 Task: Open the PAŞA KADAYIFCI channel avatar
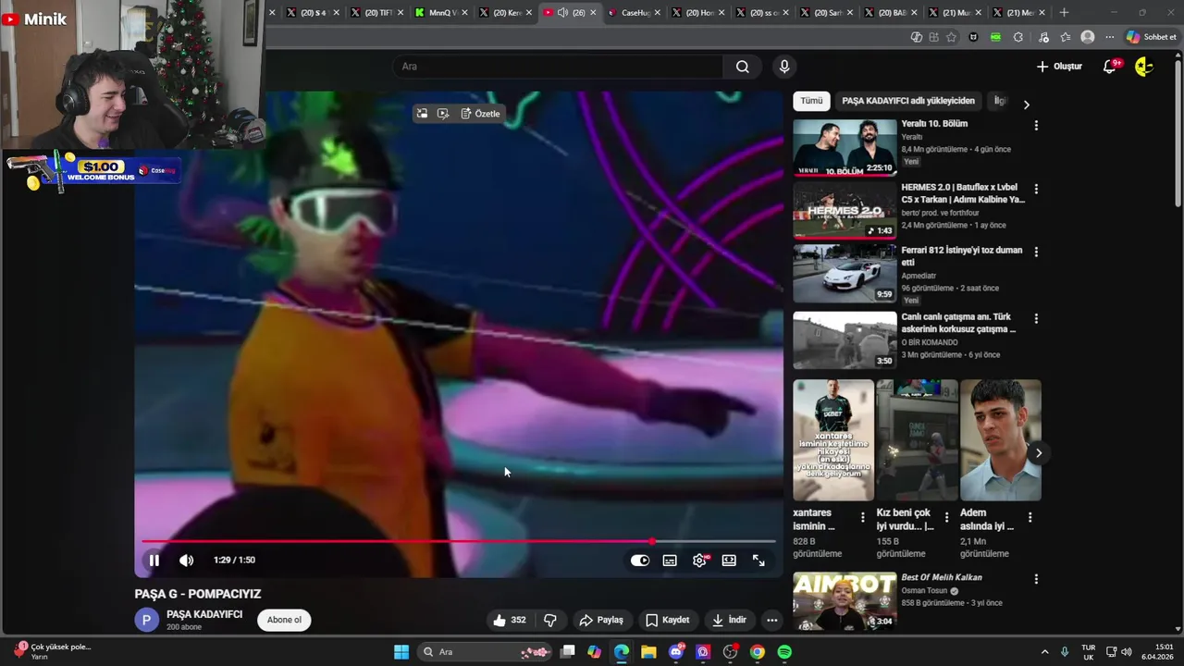pyautogui.click(x=146, y=620)
